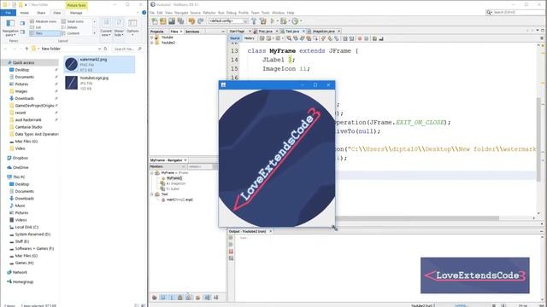Screen dimensions: 547x307
Task: Click the Undo icon in NetBeans toolbar
Action: (x=191, y=21)
